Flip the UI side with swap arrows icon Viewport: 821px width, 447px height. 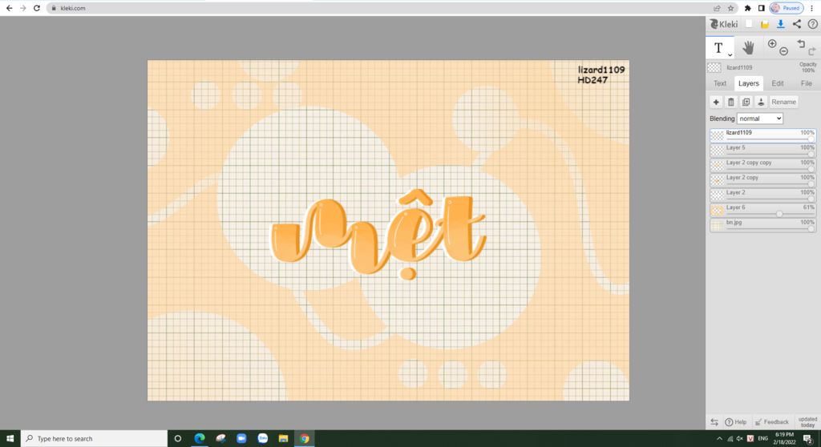point(714,422)
